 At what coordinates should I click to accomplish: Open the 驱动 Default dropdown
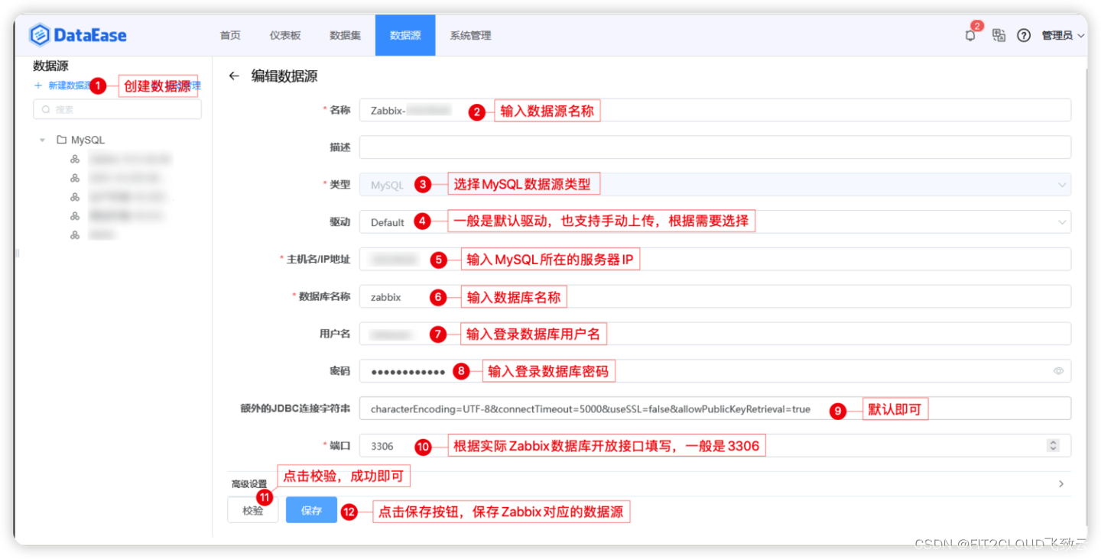(x=715, y=222)
